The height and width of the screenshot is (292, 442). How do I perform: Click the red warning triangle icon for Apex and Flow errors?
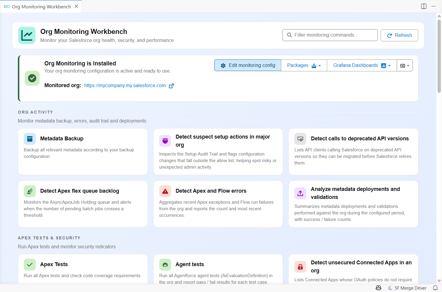(165, 191)
